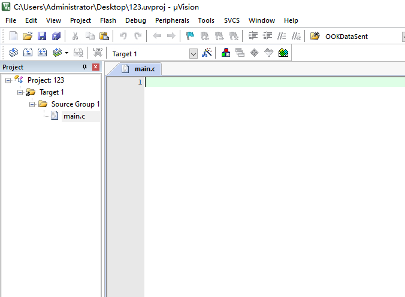Open a file with the folder icon
This screenshot has width=405, height=297.
28,36
